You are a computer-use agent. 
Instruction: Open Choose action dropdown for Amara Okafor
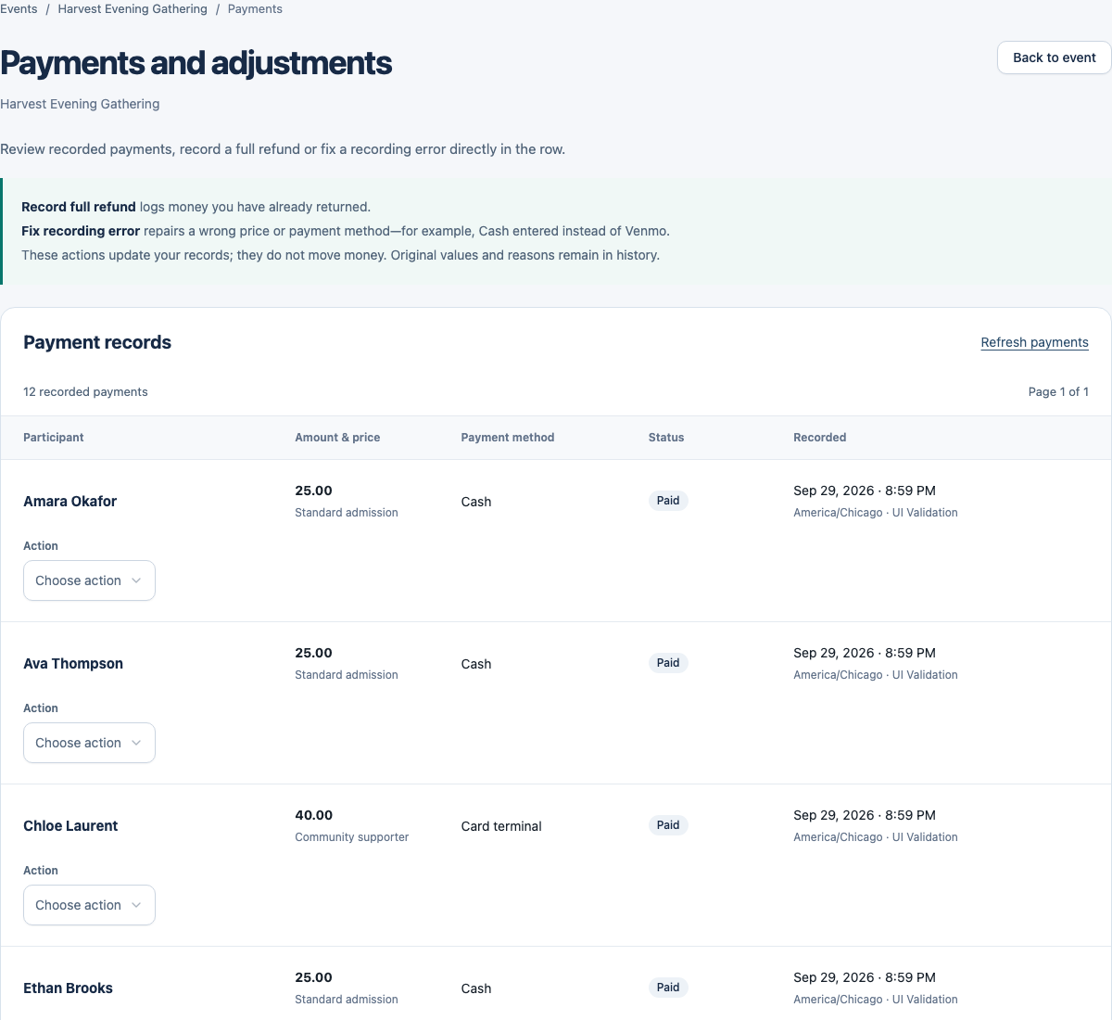(x=89, y=580)
